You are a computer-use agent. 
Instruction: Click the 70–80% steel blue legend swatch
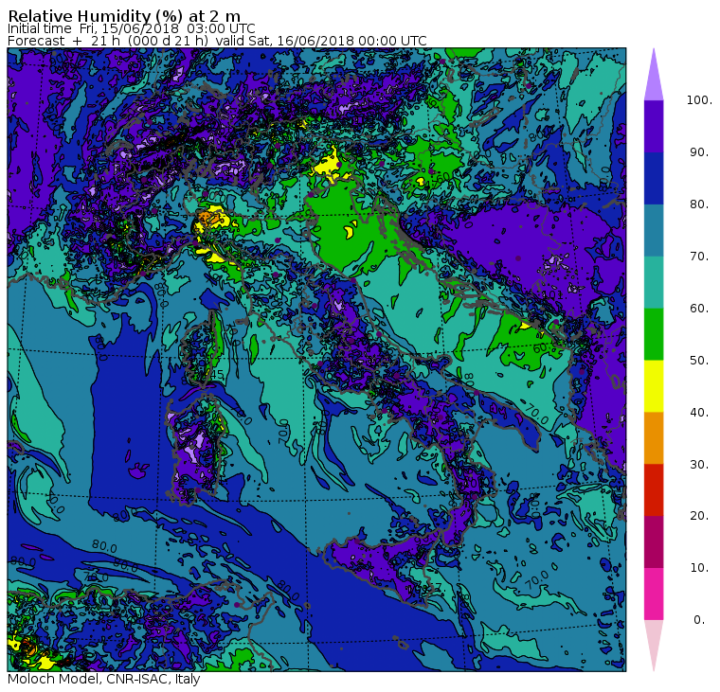coord(654,230)
